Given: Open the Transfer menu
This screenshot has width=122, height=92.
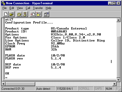Looking at the screenshot, I should [x=38, y=8].
